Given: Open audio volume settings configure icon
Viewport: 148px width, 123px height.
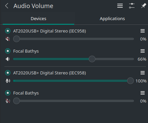Looking at the screenshot, I should [x=132, y=6].
